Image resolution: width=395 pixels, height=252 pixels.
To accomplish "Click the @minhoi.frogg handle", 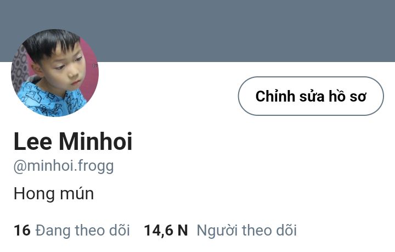I will coord(64,166).
